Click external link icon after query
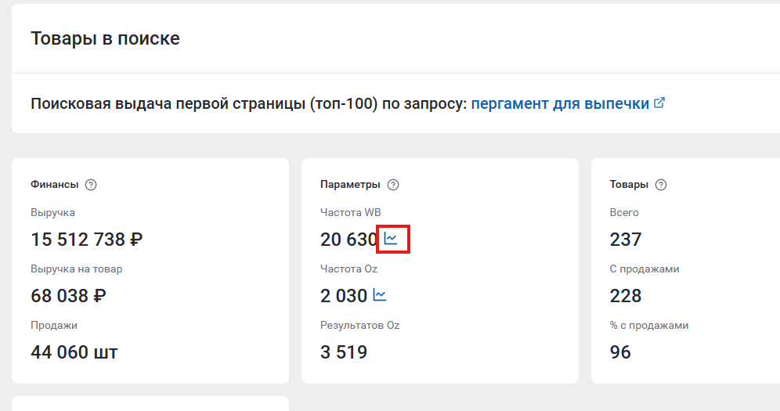 point(659,103)
